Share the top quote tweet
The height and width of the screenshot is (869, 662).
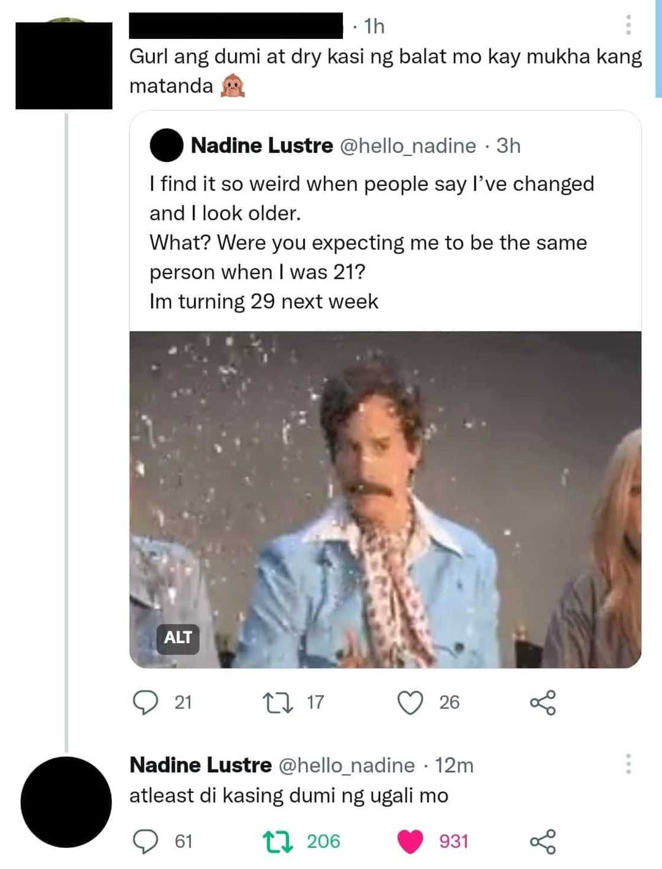click(543, 702)
